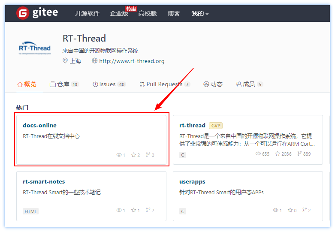
Task: Click the 仓库 count badge 10
Action: (75, 84)
